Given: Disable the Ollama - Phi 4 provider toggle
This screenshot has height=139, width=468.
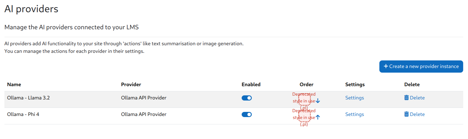Looking at the screenshot, I should [247, 114].
